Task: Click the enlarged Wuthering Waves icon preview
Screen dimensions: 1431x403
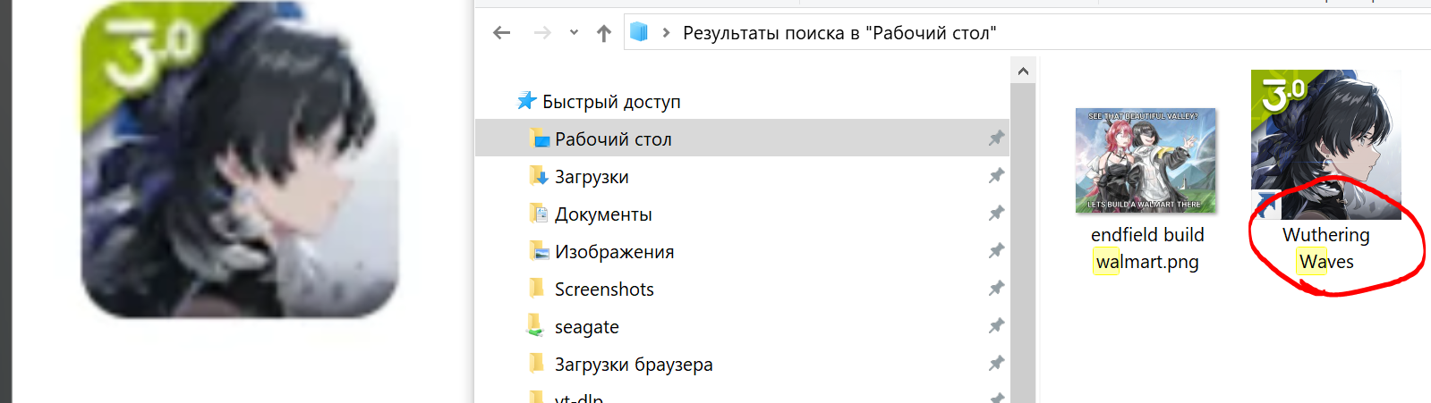Action: click(x=239, y=161)
